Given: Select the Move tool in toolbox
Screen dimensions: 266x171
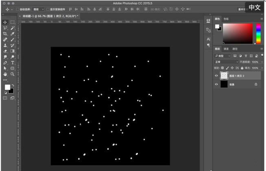Looking at the screenshot, I should (x=5, y=22).
